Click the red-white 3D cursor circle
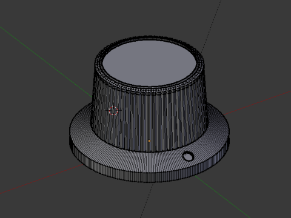 pyautogui.click(x=113, y=111)
